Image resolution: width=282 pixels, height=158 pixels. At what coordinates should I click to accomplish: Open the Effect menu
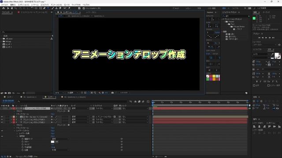[x=45, y=5]
